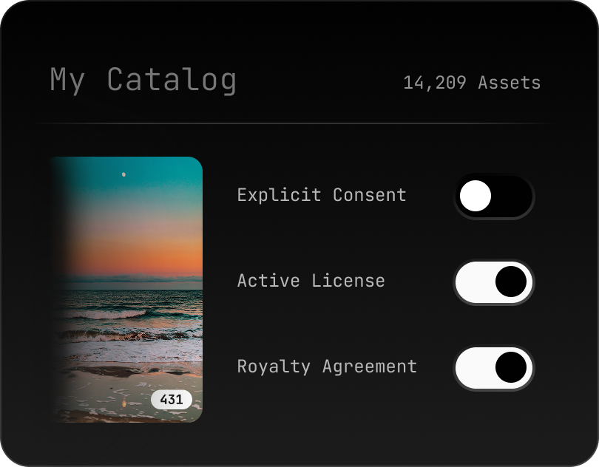Click the word Assets in the header
The image size is (599, 467).
pyautogui.click(x=509, y=83)
